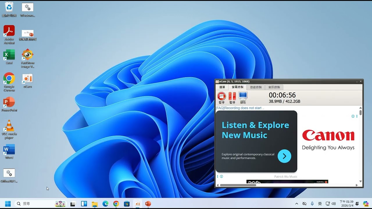372x209 pixels.
Task: Click the 擷取 monitor capture icon in oCam
Action: 243,96
